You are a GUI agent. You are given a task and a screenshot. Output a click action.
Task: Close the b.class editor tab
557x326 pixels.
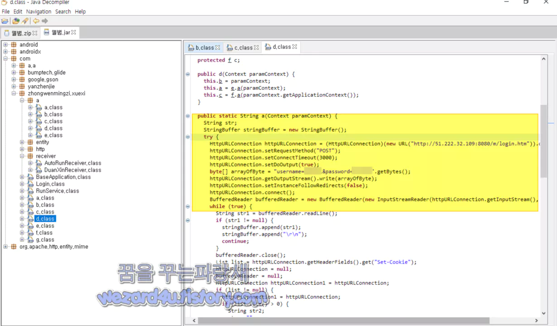pos(217,48)
